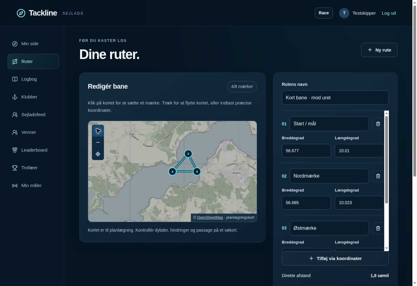The height and width of the screenshot is (286, 417).
Task: Click the Testskipper avatar circle
Action: coord(344,13)
